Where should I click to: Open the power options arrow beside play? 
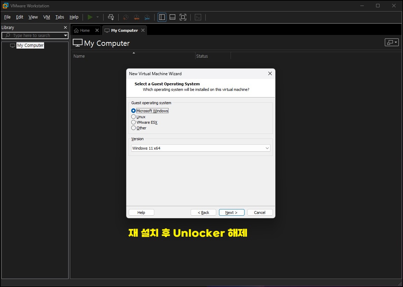[x=97, y=17]
